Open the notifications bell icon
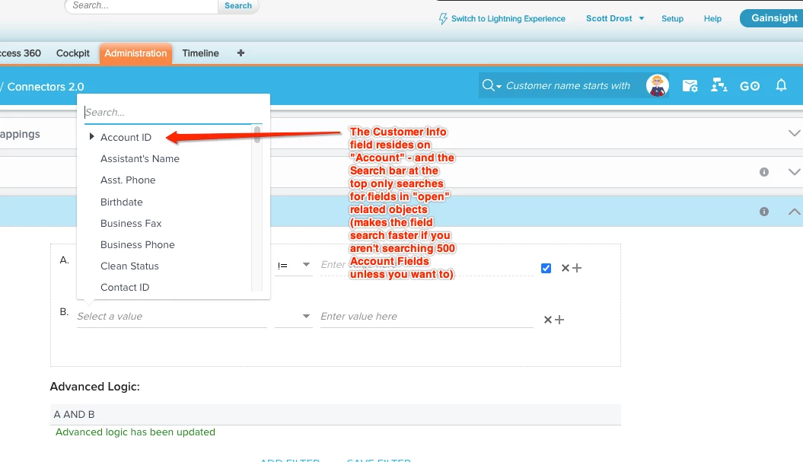Image resolution: width=803 pixels, height=462 pixels. [x=781, y=85]
